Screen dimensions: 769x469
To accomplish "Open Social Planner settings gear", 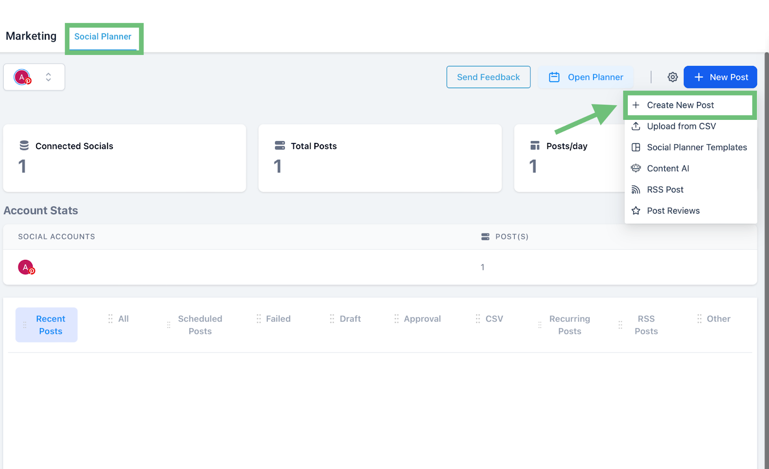I will coord(672,77).
